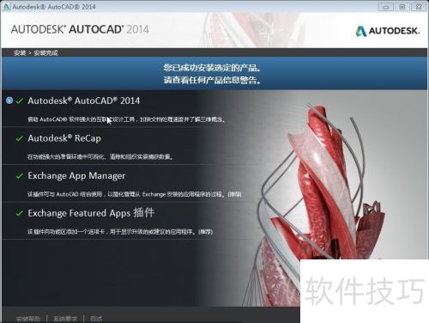Open the 安装帮助 link at the bottom
Viewport: 429px width, 323px height.
[28, 319]
